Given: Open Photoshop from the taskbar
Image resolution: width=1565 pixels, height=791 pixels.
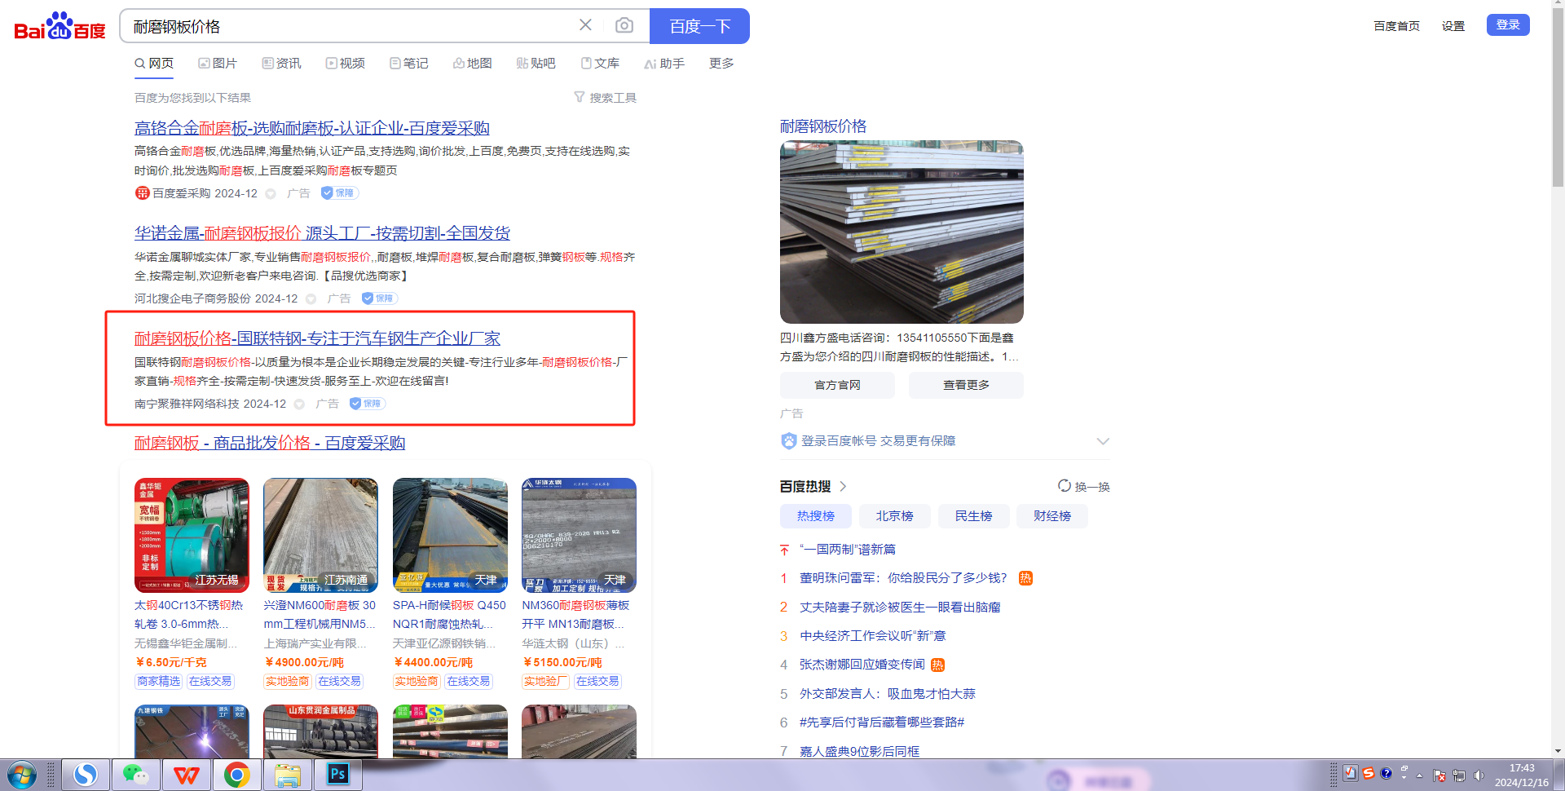Looking at the screenshot, I should [x=337, y=775].
